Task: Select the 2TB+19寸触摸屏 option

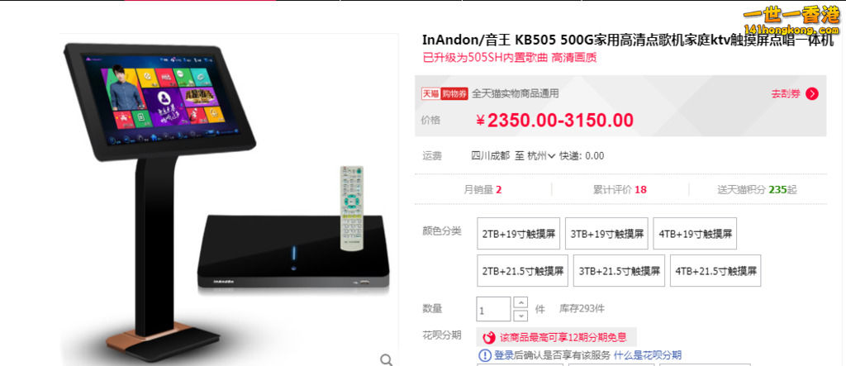Action: (x=519, y=234)
